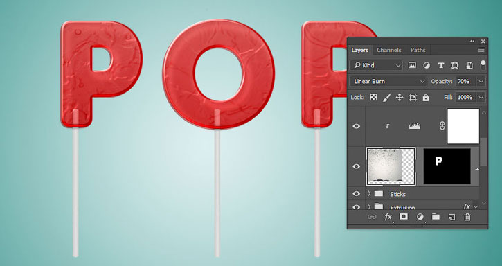Click the Opacity 70% value field
Screen dimensions: 502x266
pos(465,82)
